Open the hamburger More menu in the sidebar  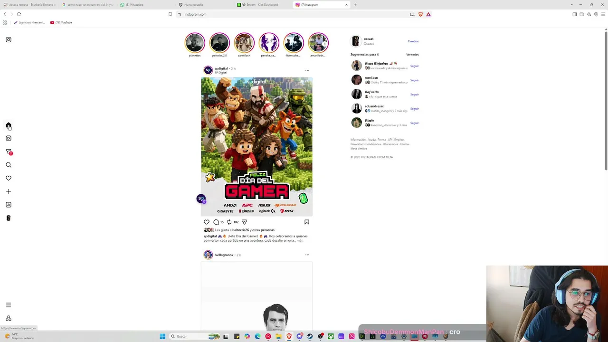pos(9,305)
